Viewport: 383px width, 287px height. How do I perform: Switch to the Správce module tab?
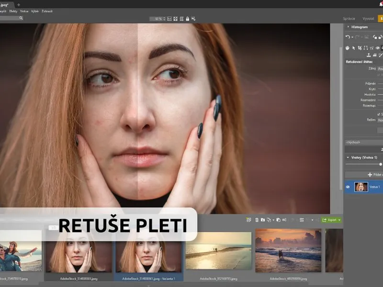coord(349,19)
